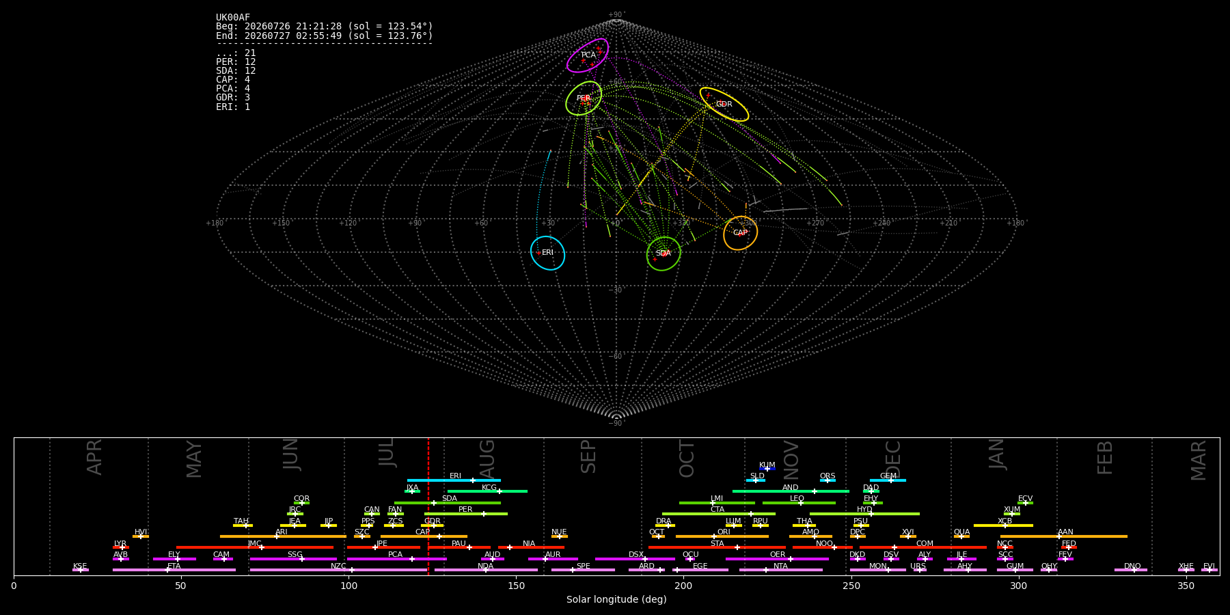This screenshot has width=1230, height=615.
Task: Click the green SDA radiant ellipse
Action: tap(664, 254)
